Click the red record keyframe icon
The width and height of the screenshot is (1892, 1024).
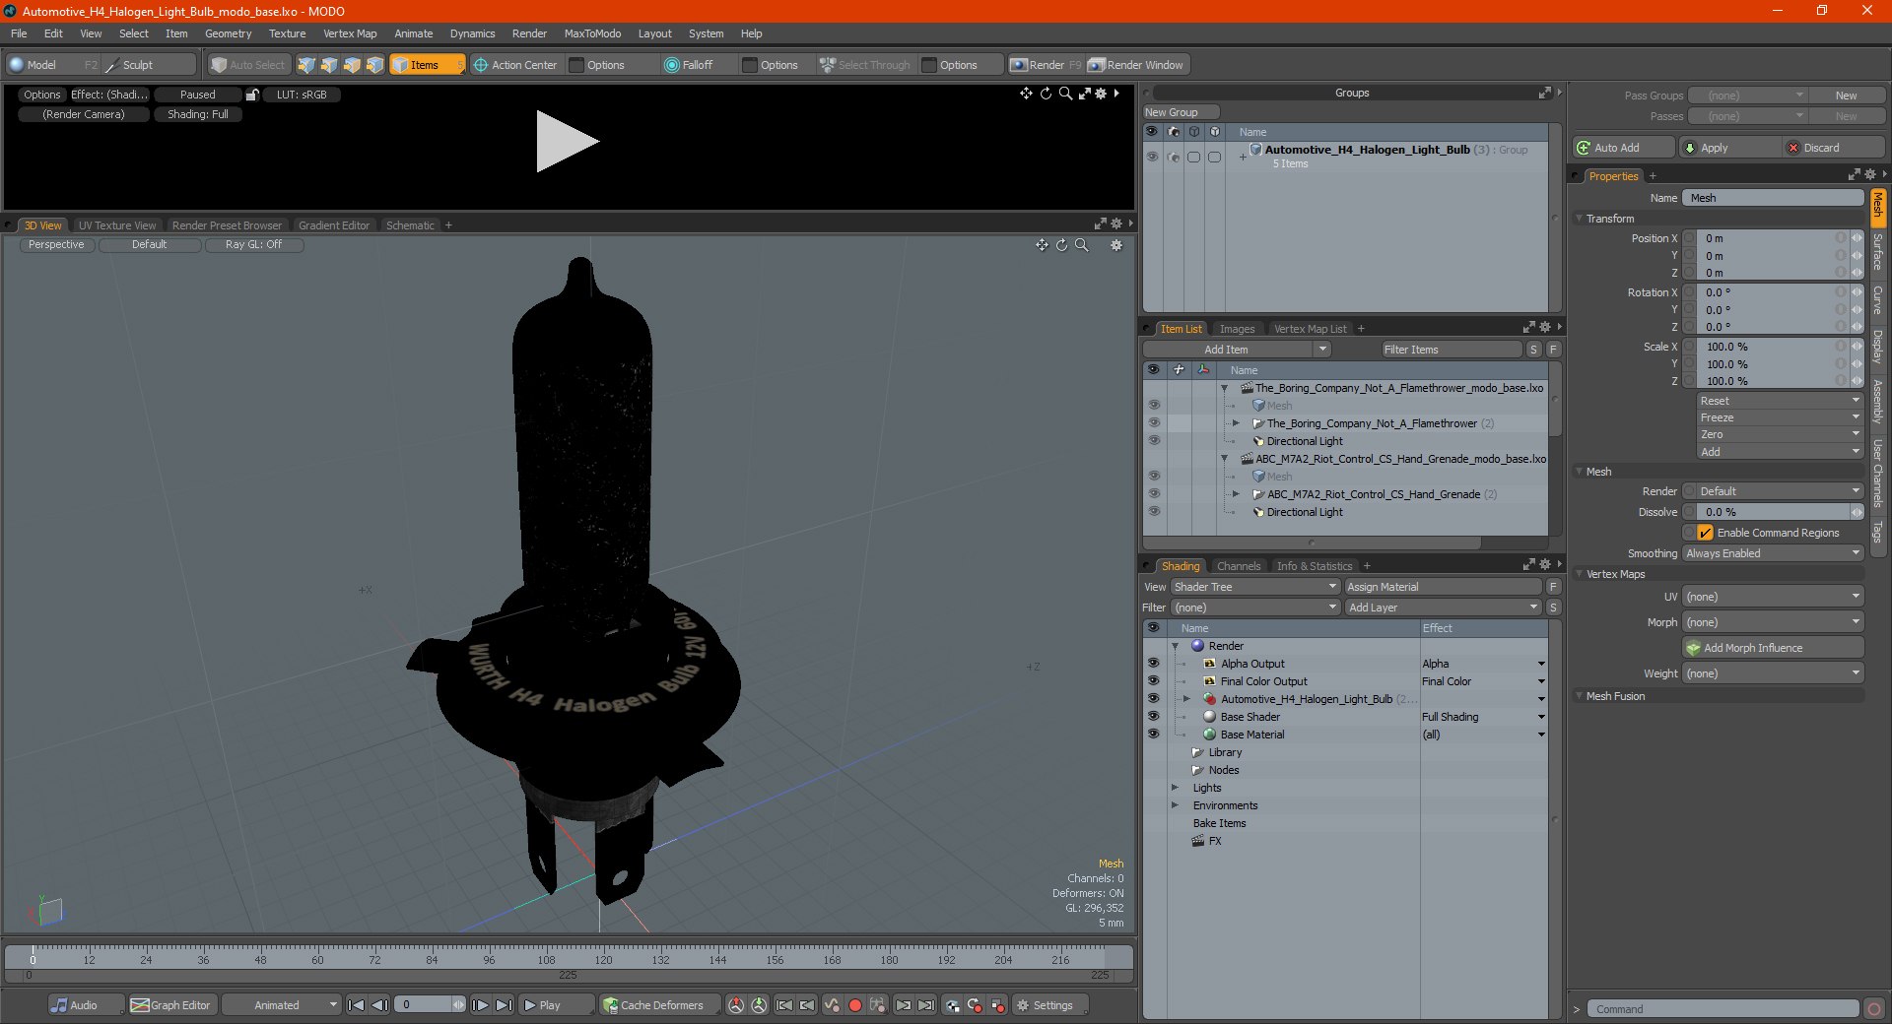[x=855, y=1005]
